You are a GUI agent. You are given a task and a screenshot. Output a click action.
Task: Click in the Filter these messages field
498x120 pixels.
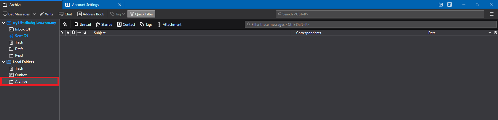[x=371, y=24]
